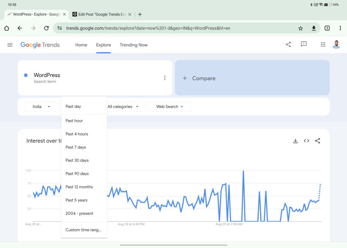
Task: Open the All categories dropdown
Action: coord(123,107)
